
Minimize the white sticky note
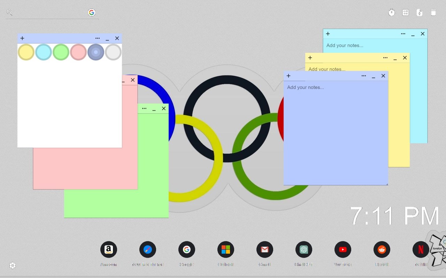point(107,38)
